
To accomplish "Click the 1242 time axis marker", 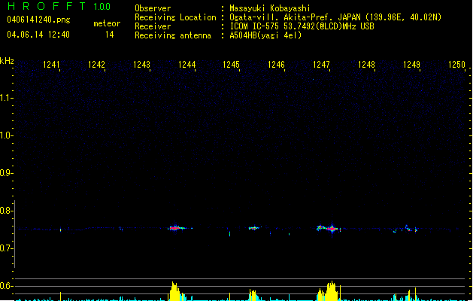I will (96, 64).
